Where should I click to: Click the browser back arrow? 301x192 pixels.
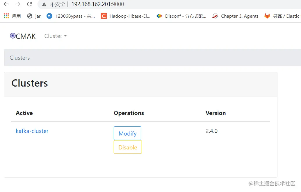tap(6, 4)
